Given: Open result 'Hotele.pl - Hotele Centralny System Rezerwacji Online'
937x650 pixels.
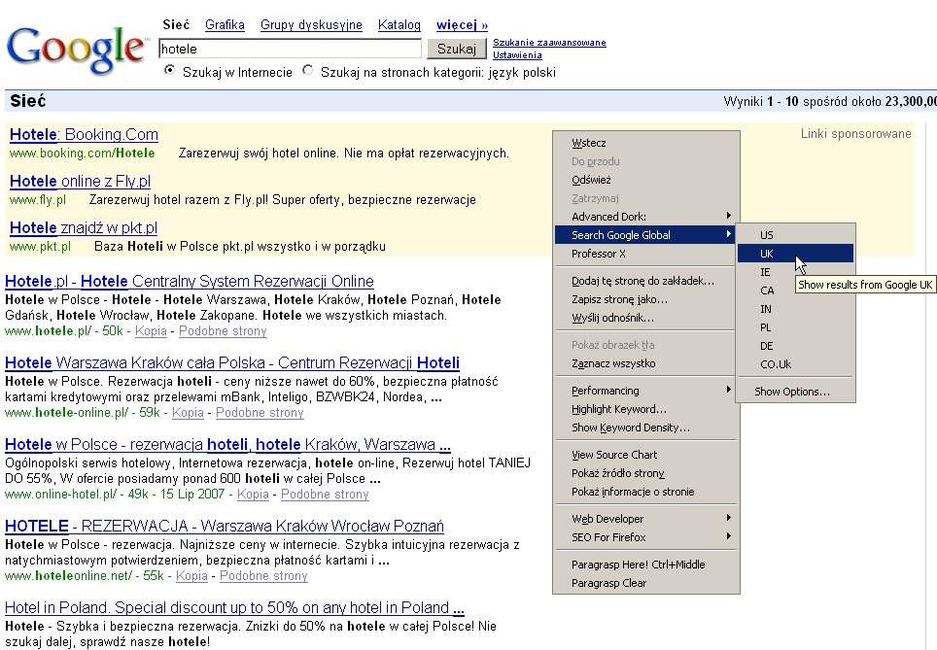Looking at the screenshot, I should coord(190,281).
